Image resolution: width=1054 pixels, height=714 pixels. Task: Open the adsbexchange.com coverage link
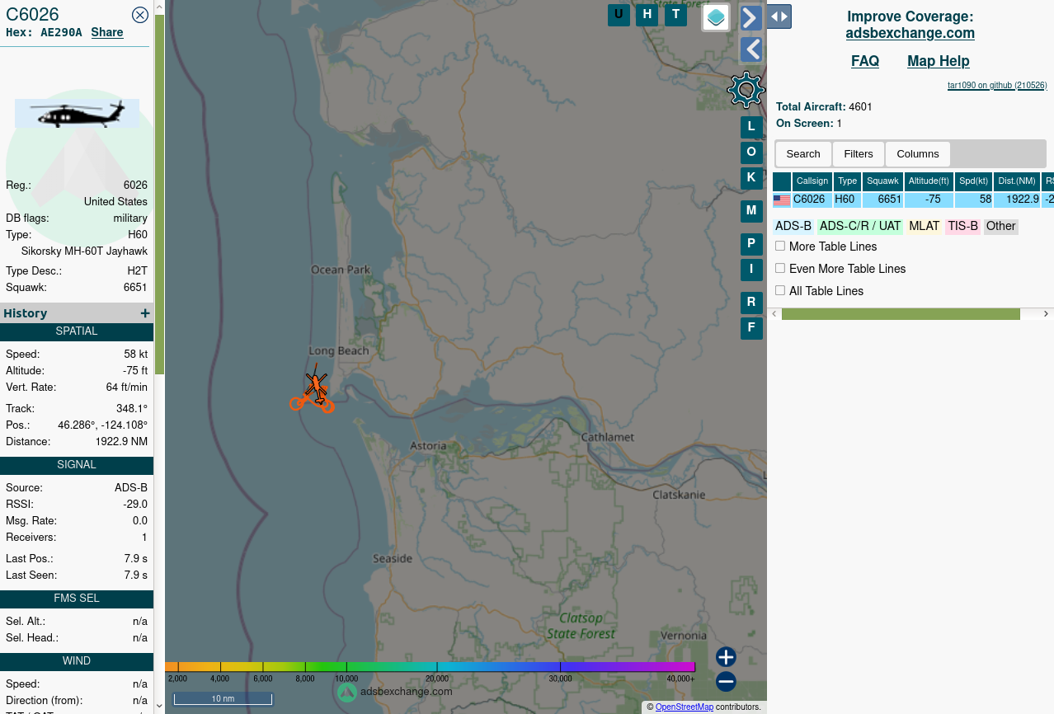[910, 33]
